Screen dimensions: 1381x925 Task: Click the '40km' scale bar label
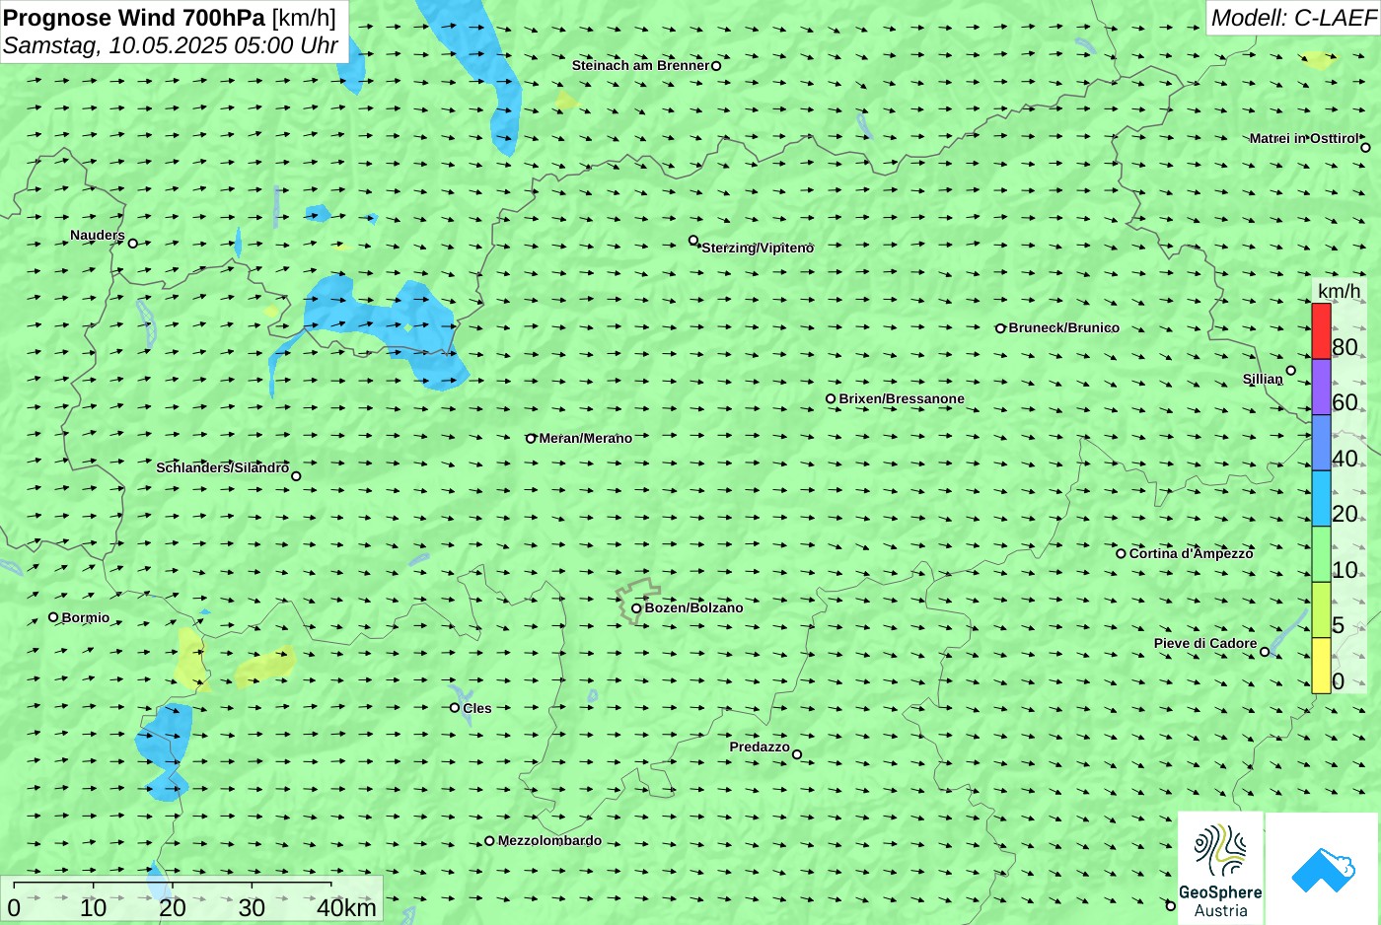click(x=346, y=907)
